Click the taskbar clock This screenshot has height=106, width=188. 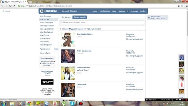(182, 104)
